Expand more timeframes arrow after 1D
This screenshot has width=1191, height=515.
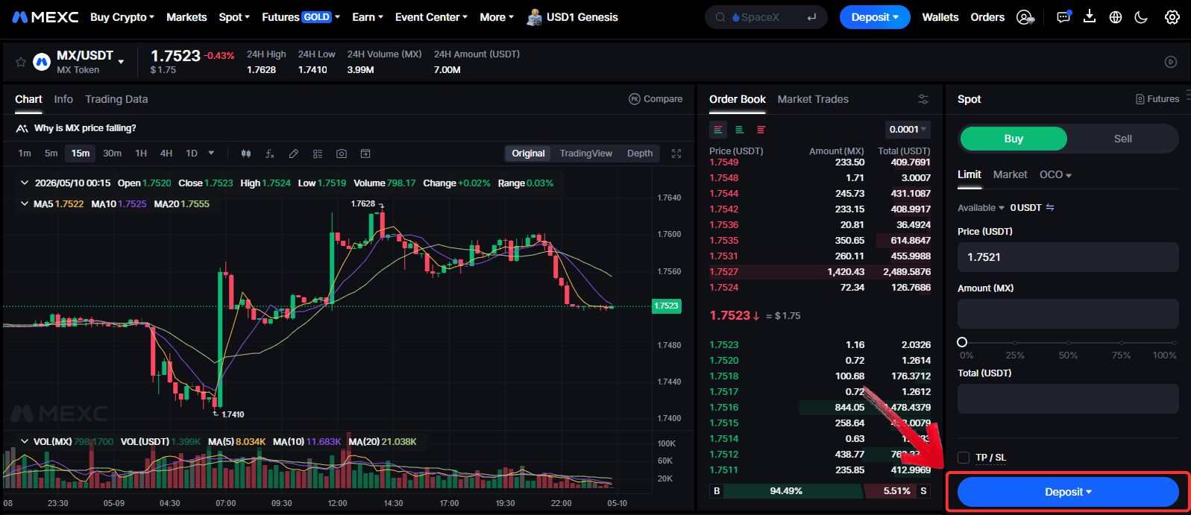[211, 154]
